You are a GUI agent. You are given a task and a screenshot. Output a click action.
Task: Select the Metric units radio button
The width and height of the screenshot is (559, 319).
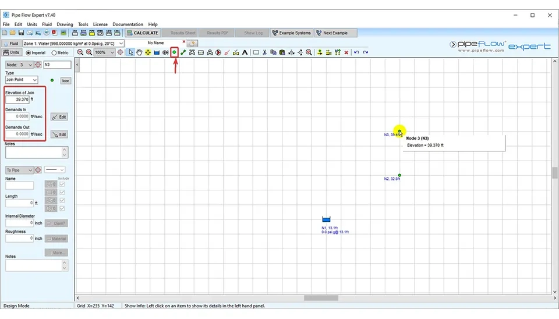54,52
